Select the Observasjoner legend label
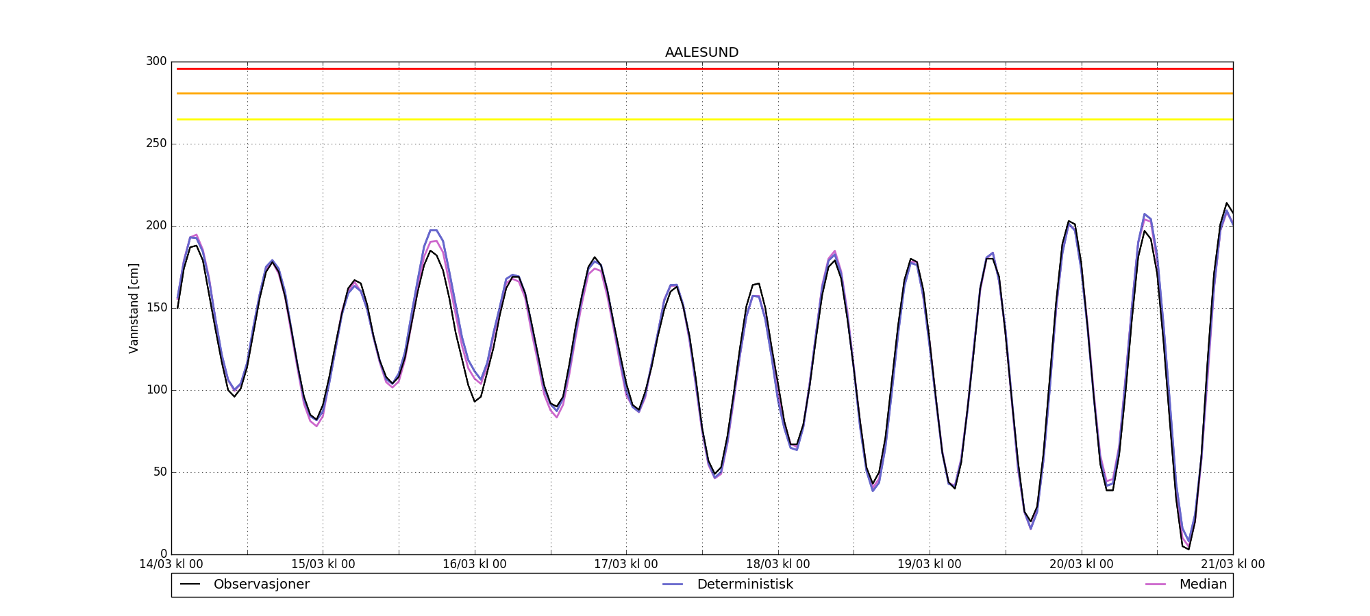Screen dimensions: 1370x616 pos(261,585)
